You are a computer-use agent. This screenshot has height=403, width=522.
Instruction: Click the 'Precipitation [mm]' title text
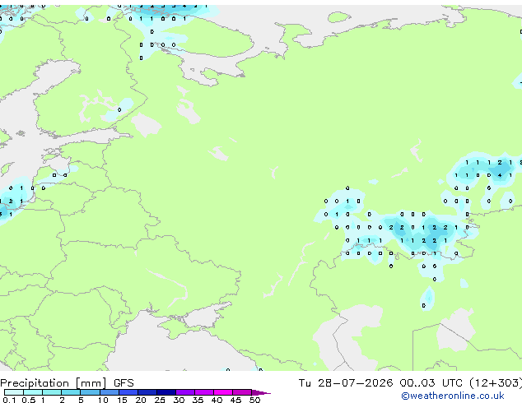click(54, 383)
